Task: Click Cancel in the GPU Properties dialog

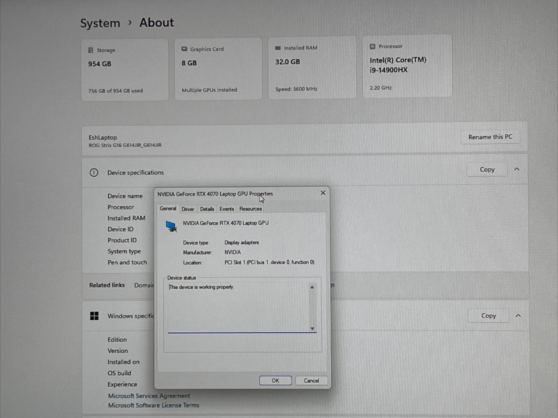Action: pyautogui.click(x=312, y=380)
